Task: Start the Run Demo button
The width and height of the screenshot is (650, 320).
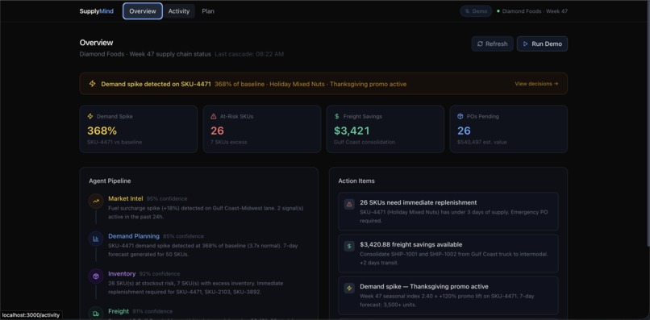Action: (542, 44)
